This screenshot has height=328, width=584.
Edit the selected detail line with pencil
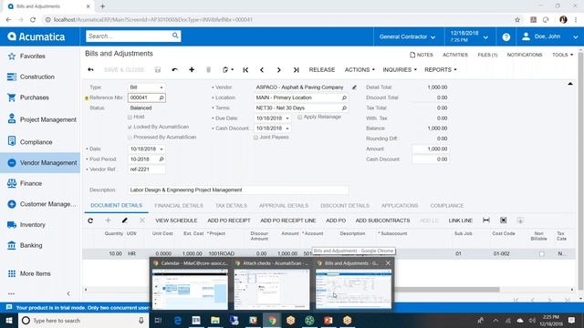point(125,220)
